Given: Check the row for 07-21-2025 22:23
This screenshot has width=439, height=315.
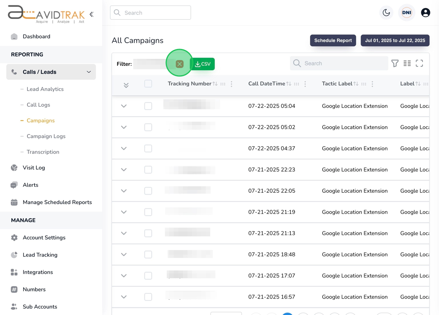Looking at the screenshot, I should coord(148,170).
